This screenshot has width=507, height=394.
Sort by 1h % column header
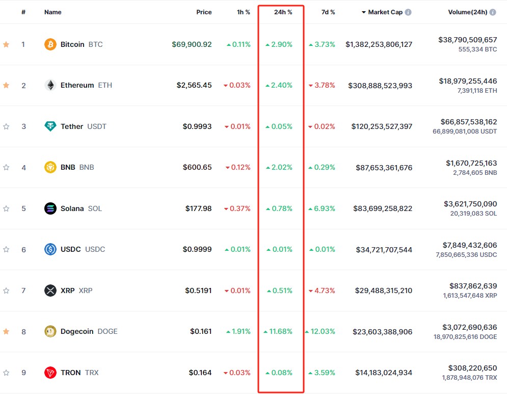[244, 12]
